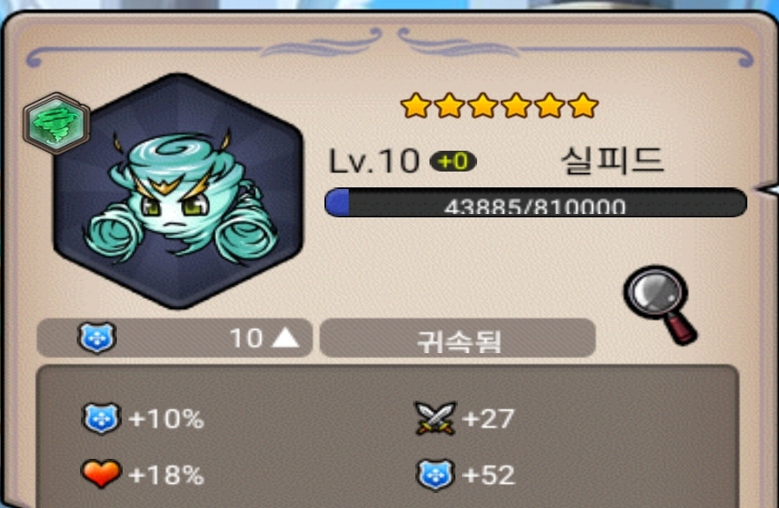The width and height of the screenshot is (779, 508).
Task: Click the defense 10 selector bar
Action: click(175, 338)
